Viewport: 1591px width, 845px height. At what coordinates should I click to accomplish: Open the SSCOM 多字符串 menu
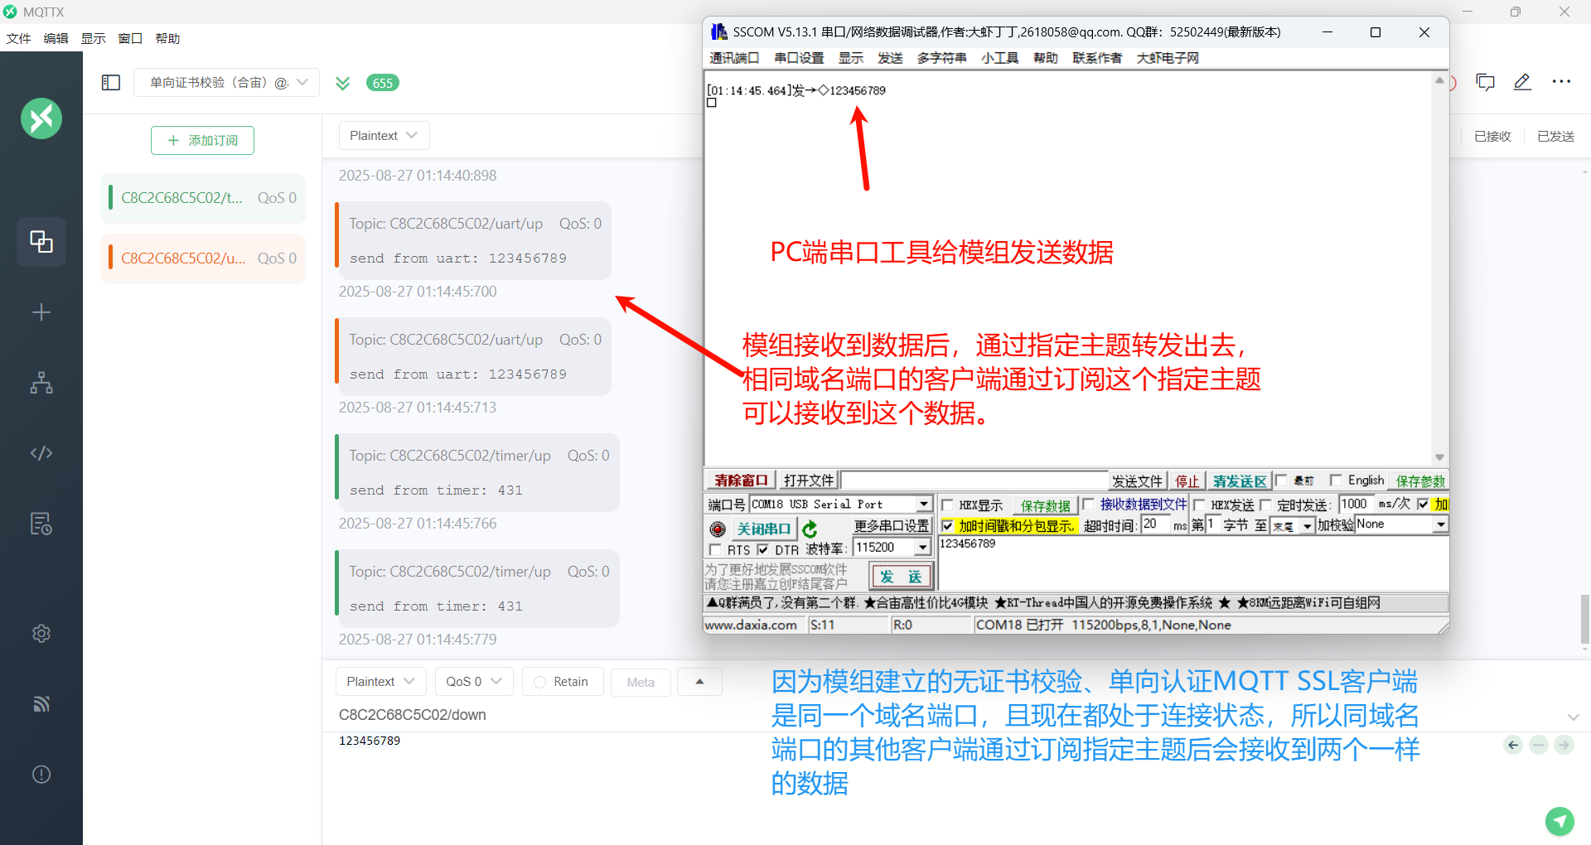(941, 58)
